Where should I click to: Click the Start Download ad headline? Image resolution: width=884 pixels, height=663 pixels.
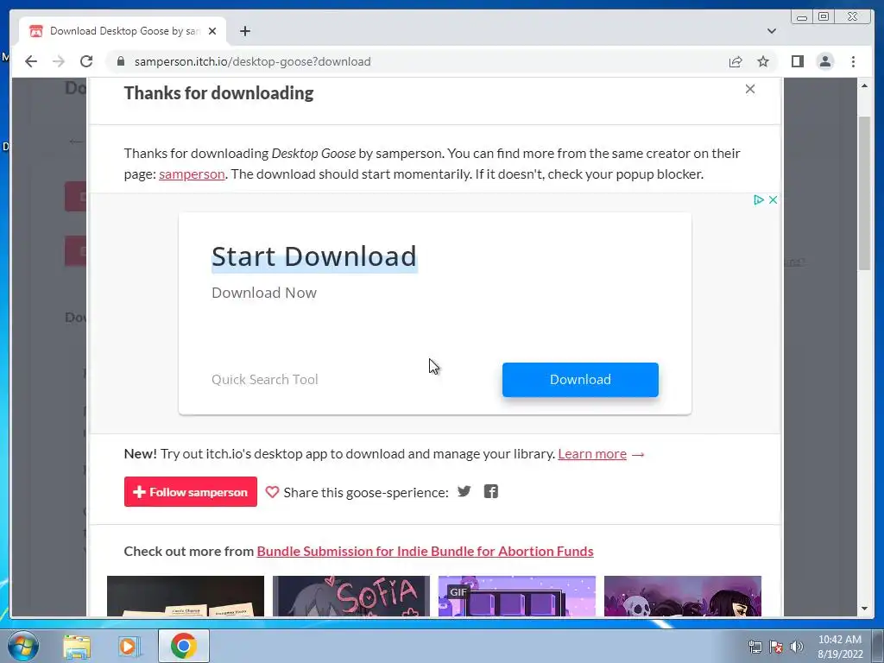314,256
